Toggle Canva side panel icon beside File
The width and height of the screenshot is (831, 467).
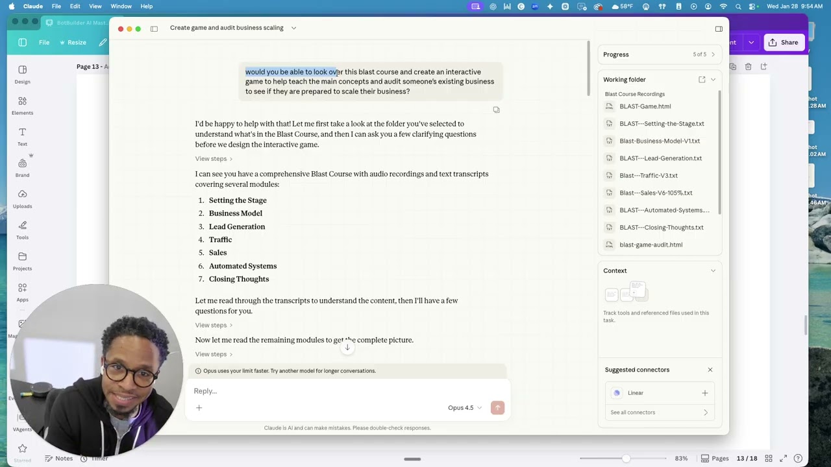click(23, 43)
